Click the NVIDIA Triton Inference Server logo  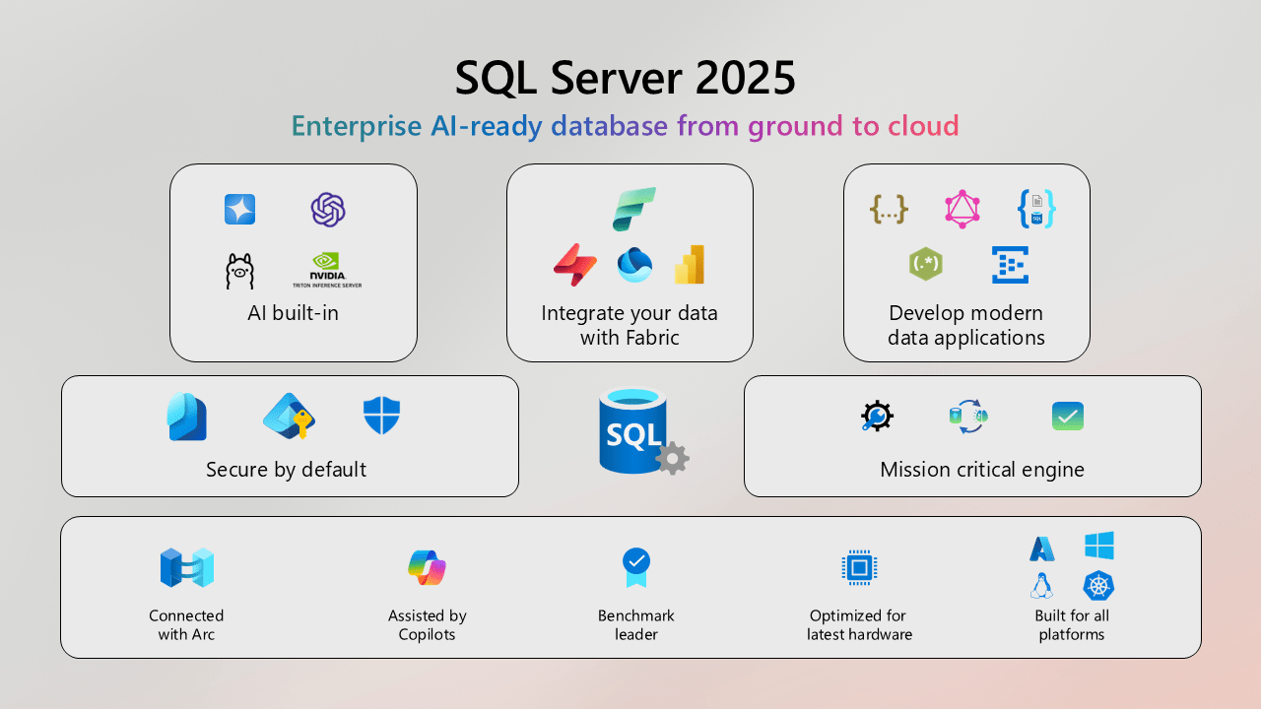point(328,268)
